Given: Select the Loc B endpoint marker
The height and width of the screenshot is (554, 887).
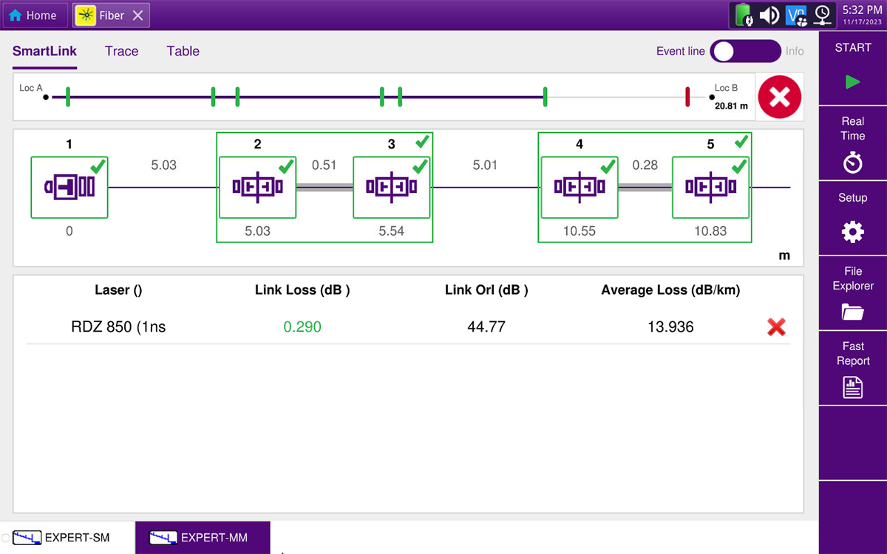Looking at the screenshot, I should [711, 95].
